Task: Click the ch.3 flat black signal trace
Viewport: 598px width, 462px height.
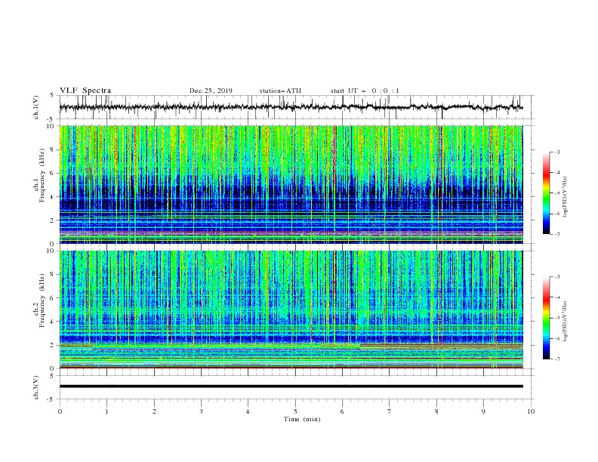Action: [291, 387]
